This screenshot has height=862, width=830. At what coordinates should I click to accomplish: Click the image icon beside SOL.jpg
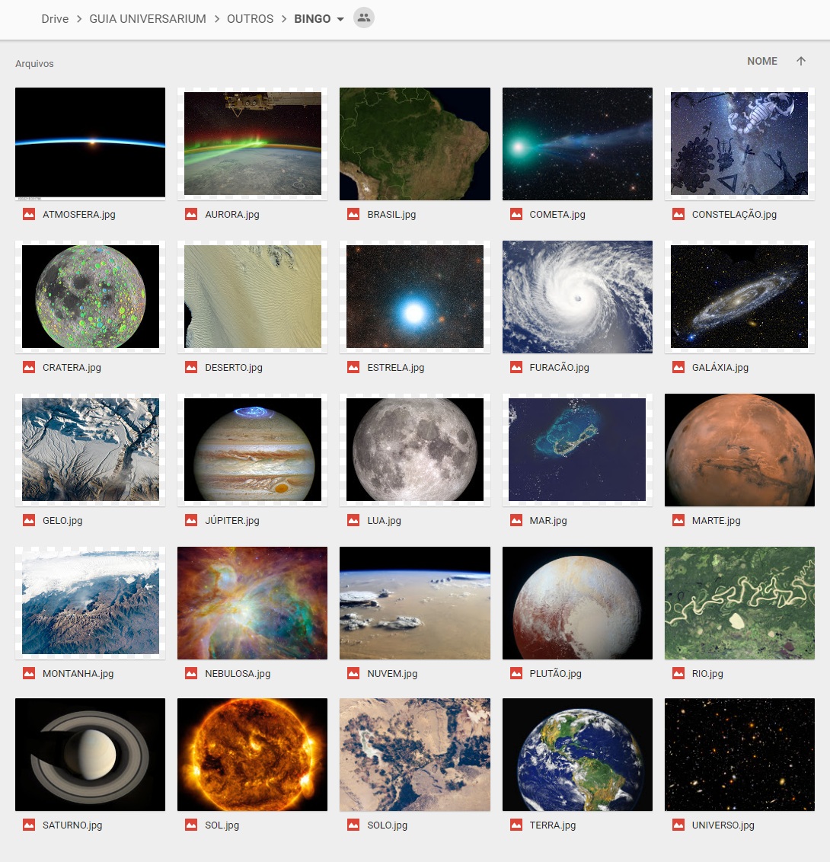coord(190,825)
